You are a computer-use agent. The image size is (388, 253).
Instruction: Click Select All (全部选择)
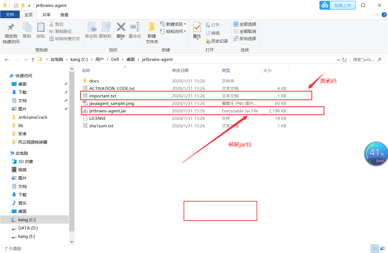pyautogui.click(x=245, y=24)
